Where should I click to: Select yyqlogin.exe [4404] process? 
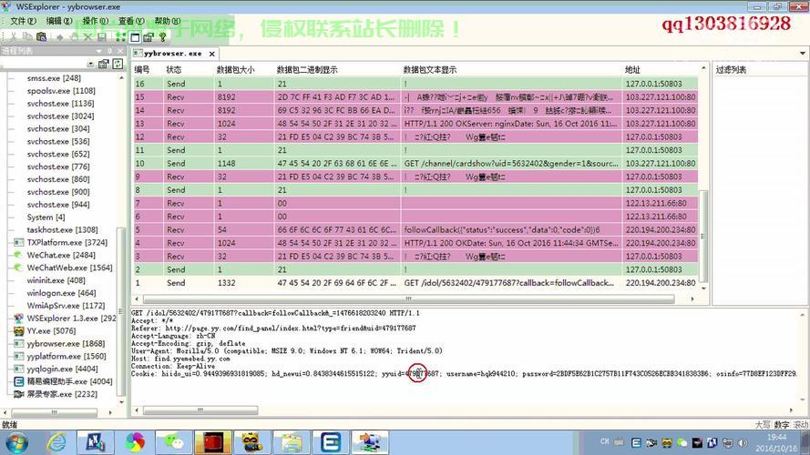[x=62, y=369]
